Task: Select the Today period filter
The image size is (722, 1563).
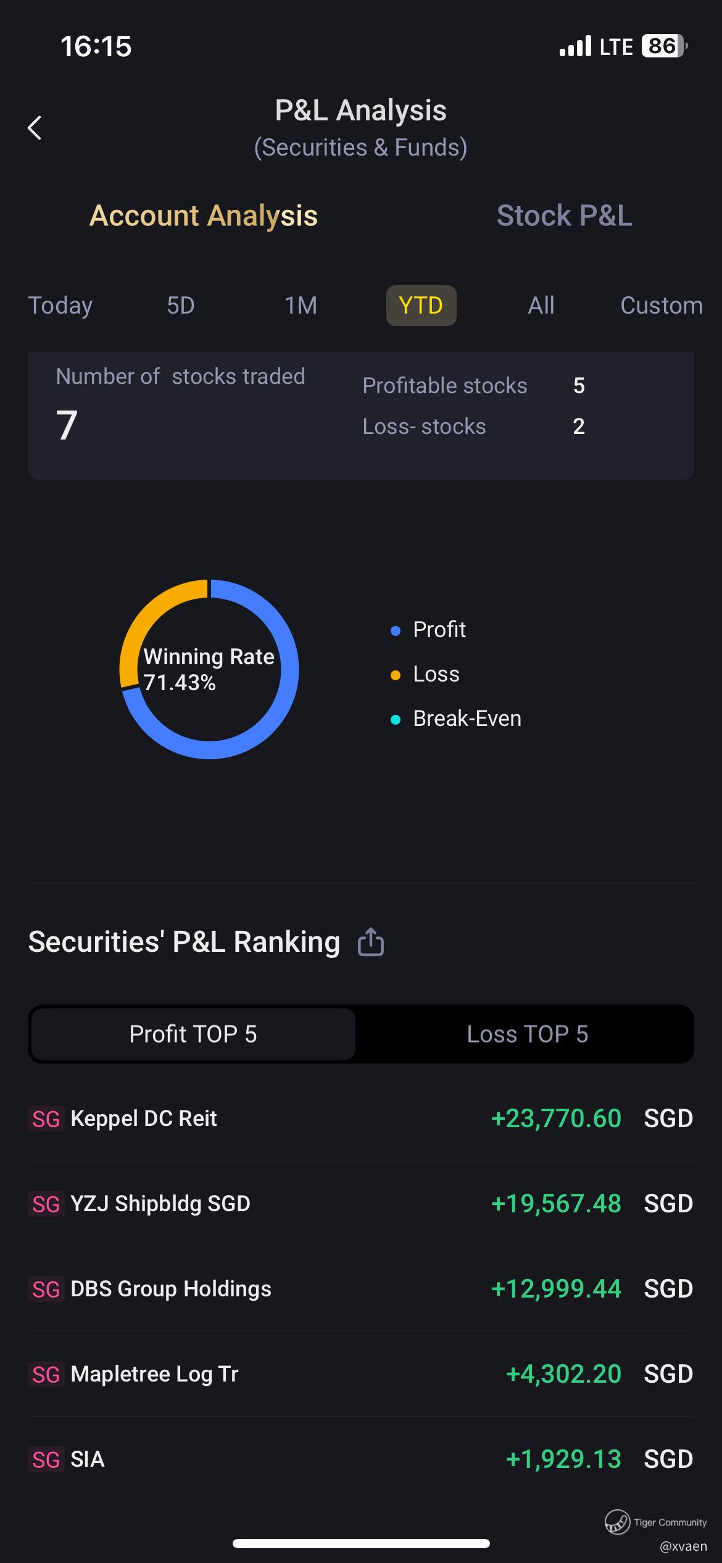Action: [x=60, y=306]
